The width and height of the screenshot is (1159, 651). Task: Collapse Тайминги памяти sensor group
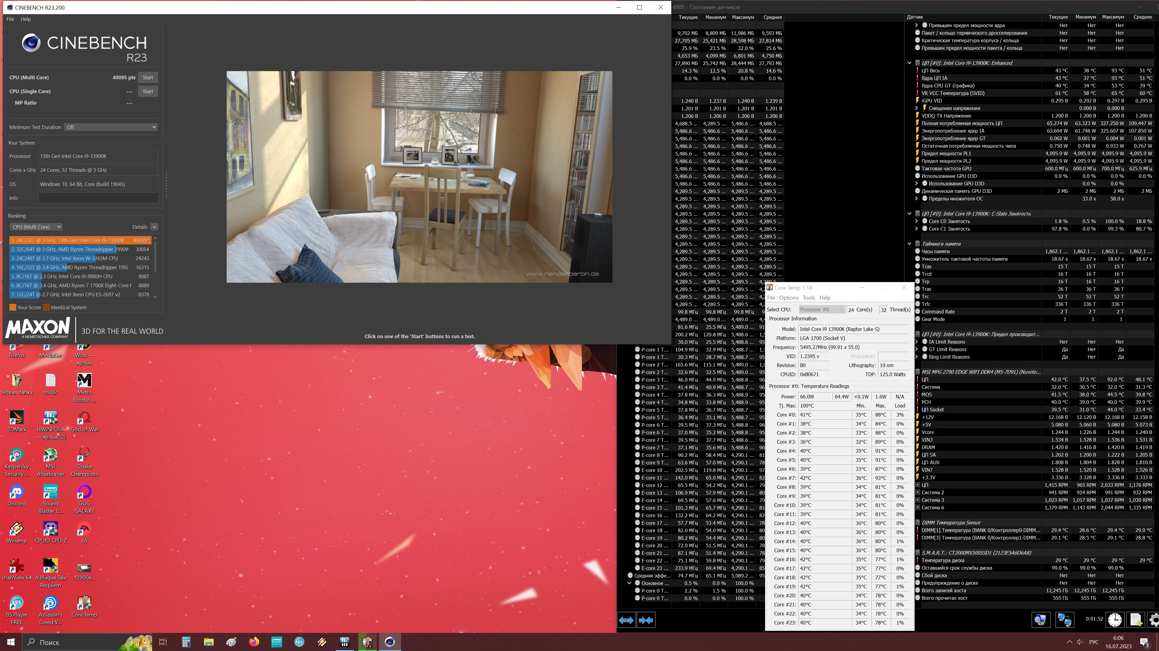tap(909, 244)
